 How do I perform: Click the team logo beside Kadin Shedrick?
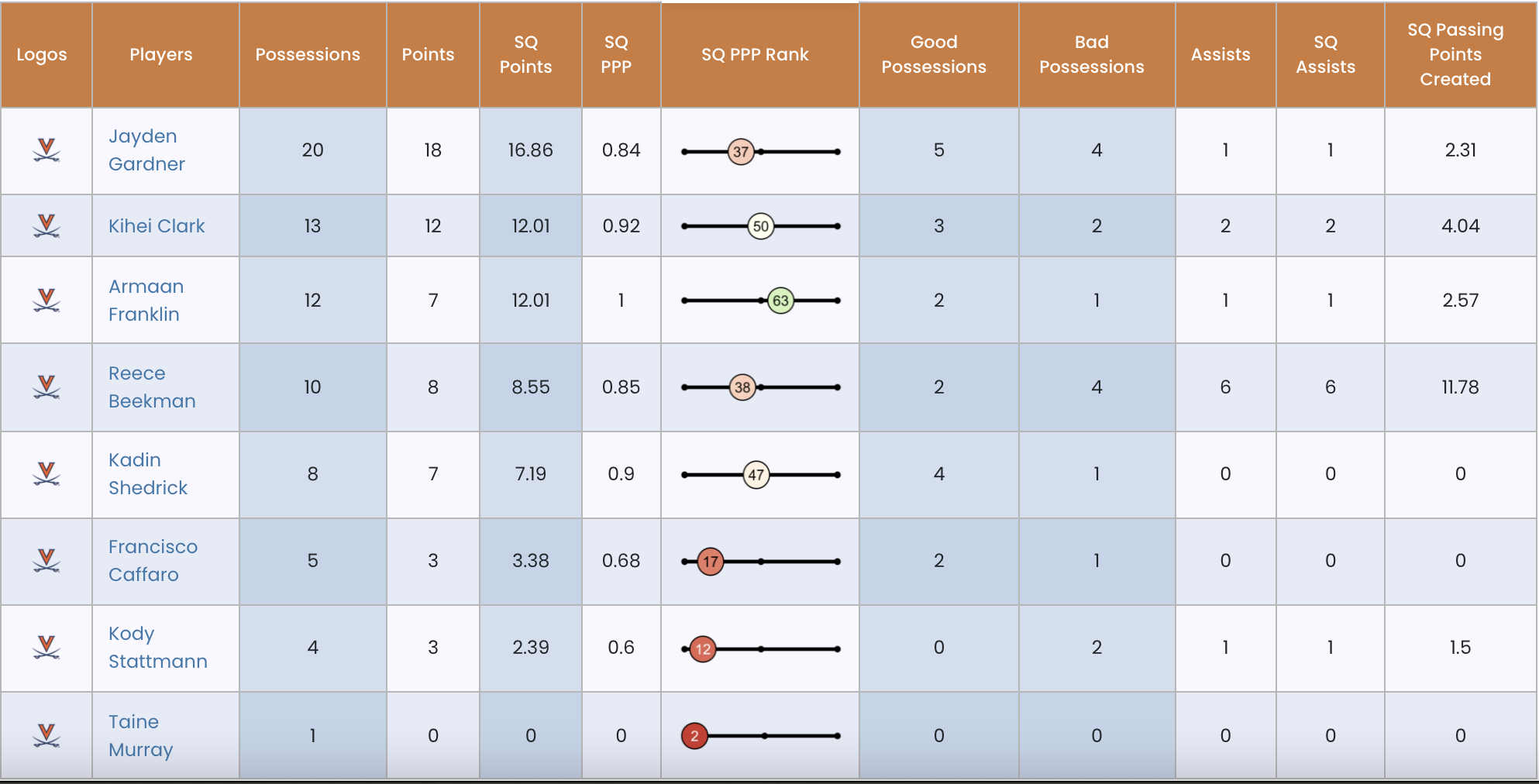click(46, 473)
